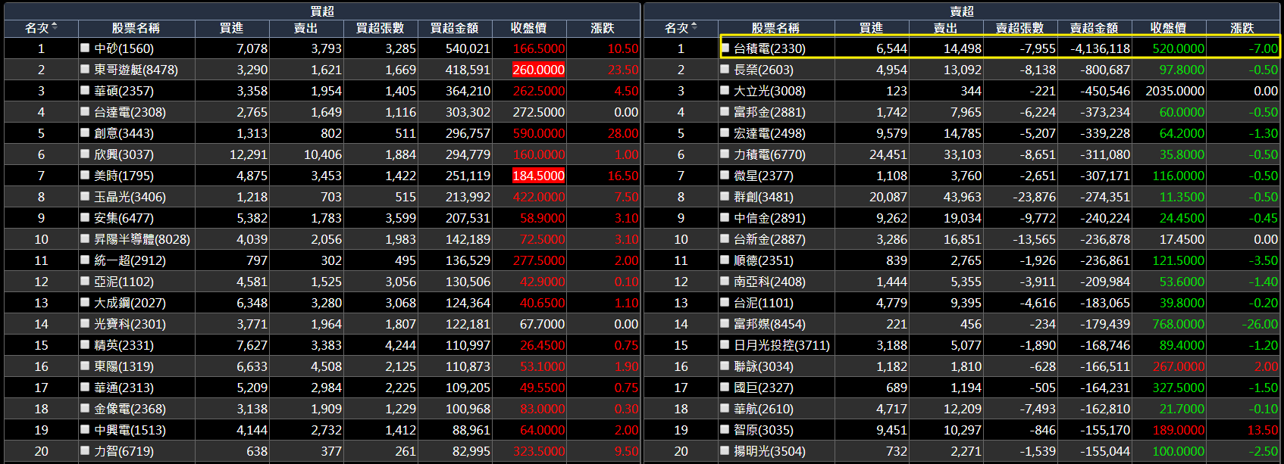Open stock 富邦媒(8454)

(769, 324)
